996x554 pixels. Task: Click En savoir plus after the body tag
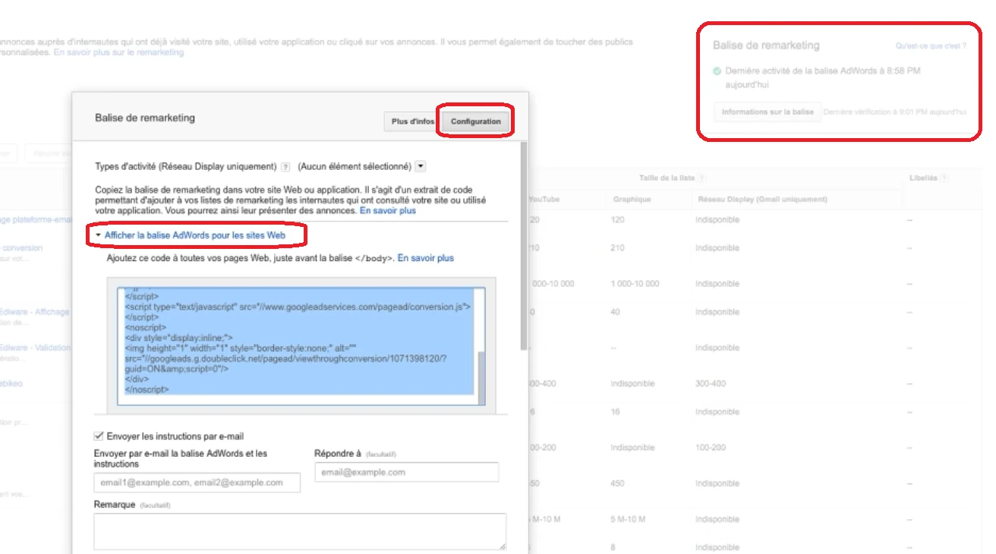click(426, 258)
